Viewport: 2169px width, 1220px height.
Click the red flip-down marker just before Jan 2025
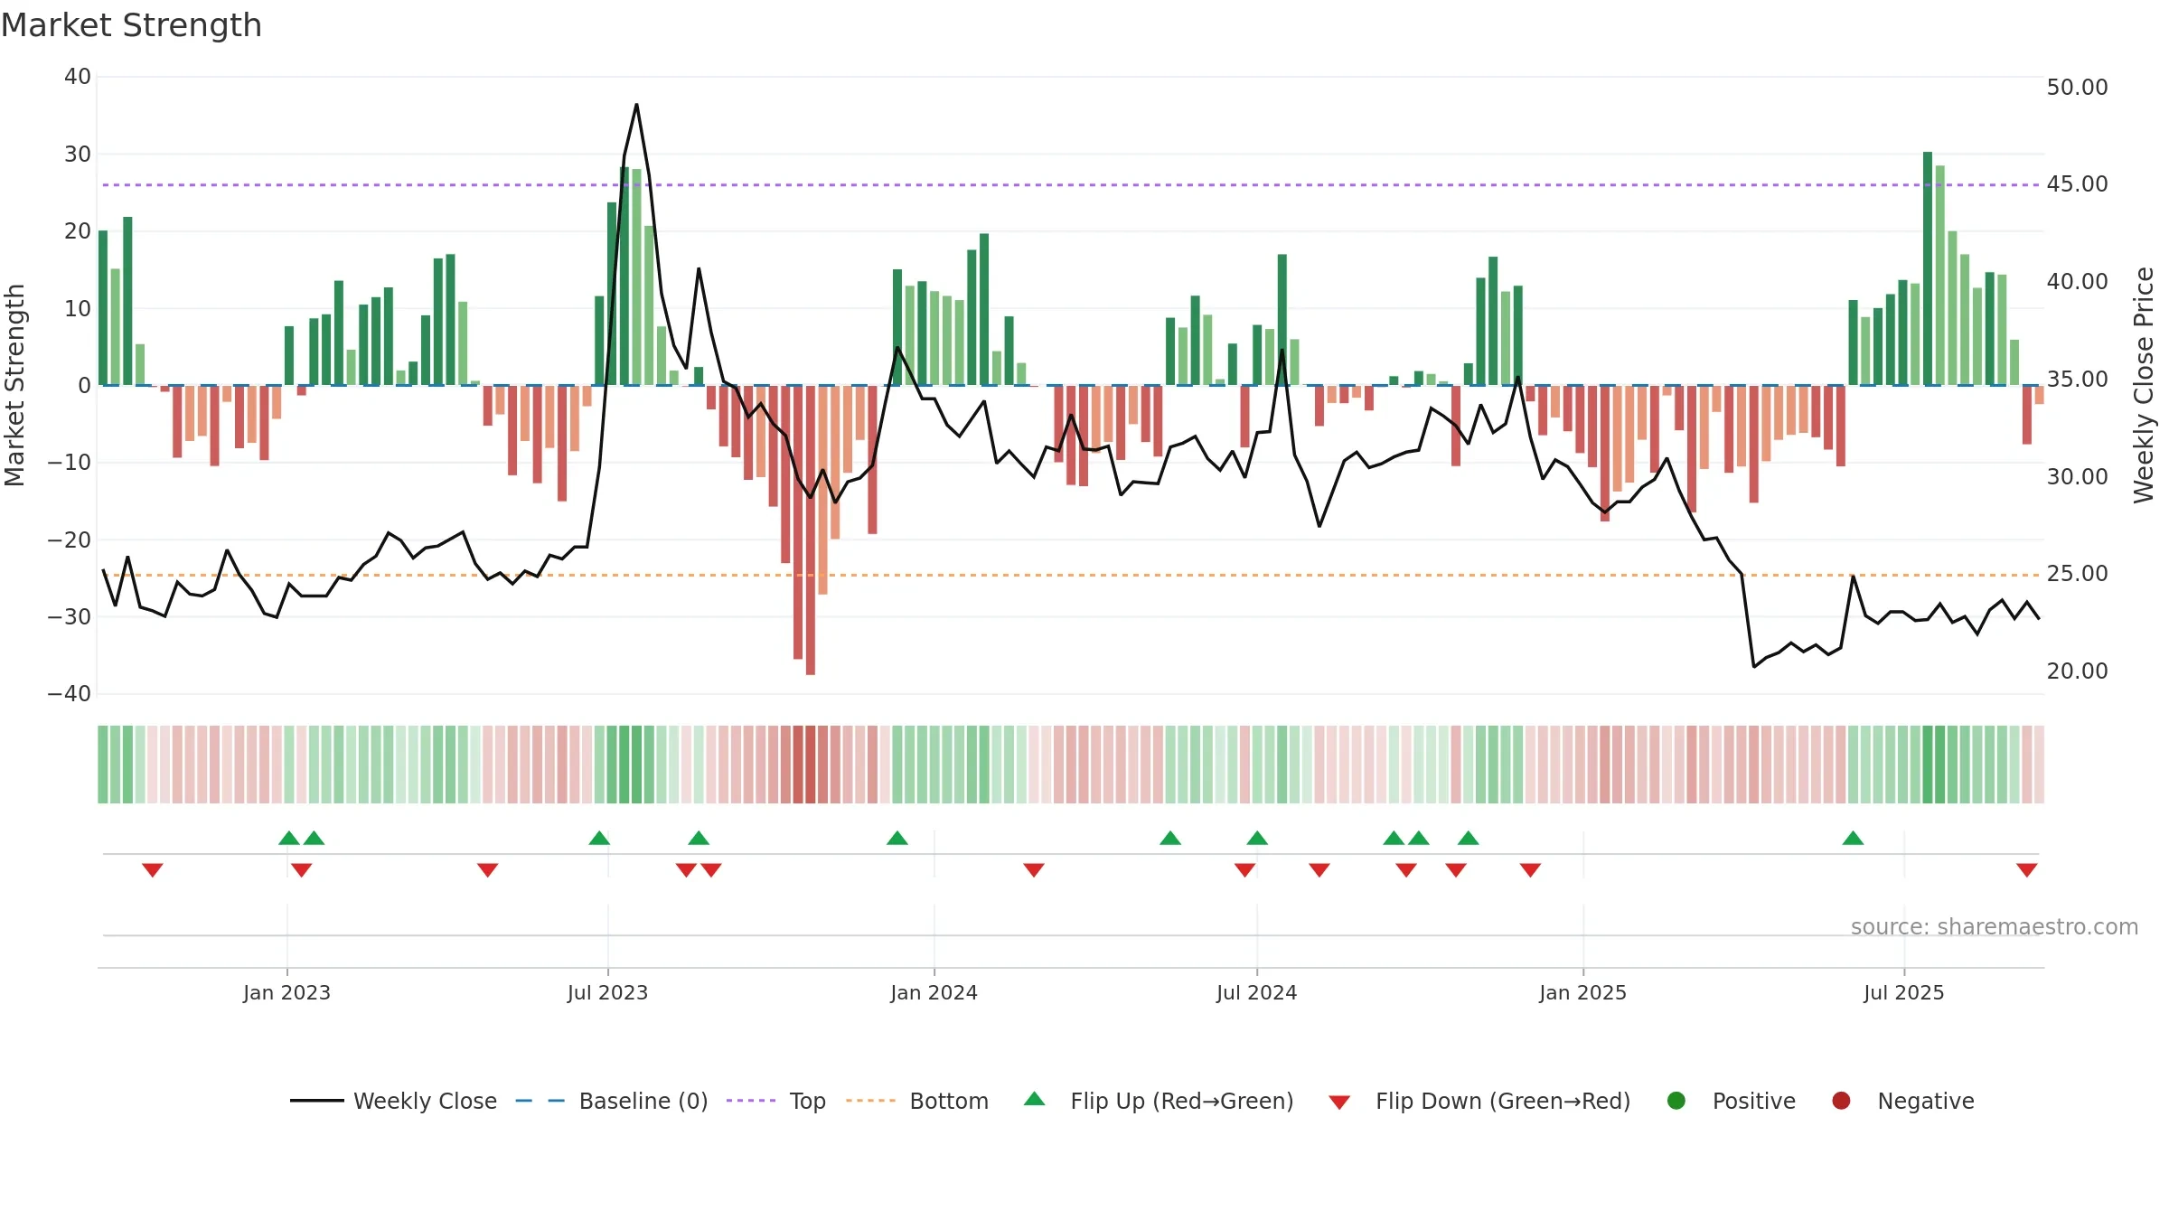pyautogui.click(x=1530, y=869)
